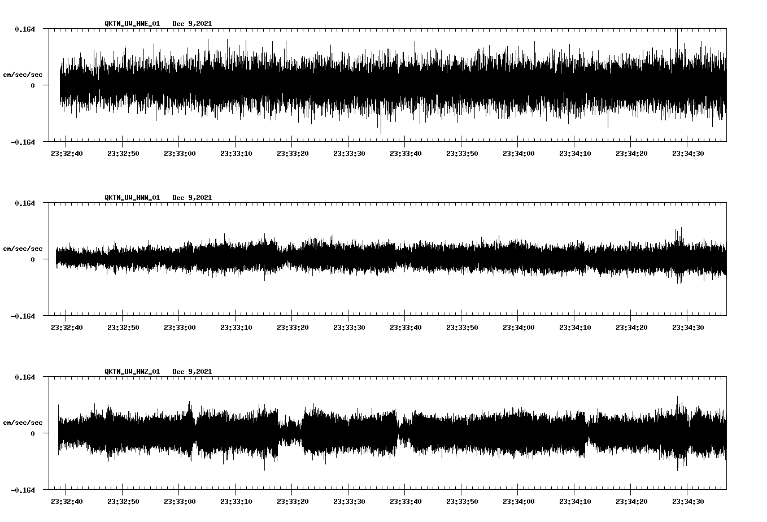767x522 pixels.
Task: Click the QKTN_UW_HNE_01 plot title
Action: click(x=132, y=24)
